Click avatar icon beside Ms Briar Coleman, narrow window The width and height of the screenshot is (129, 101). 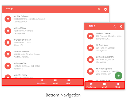point(91,36)
